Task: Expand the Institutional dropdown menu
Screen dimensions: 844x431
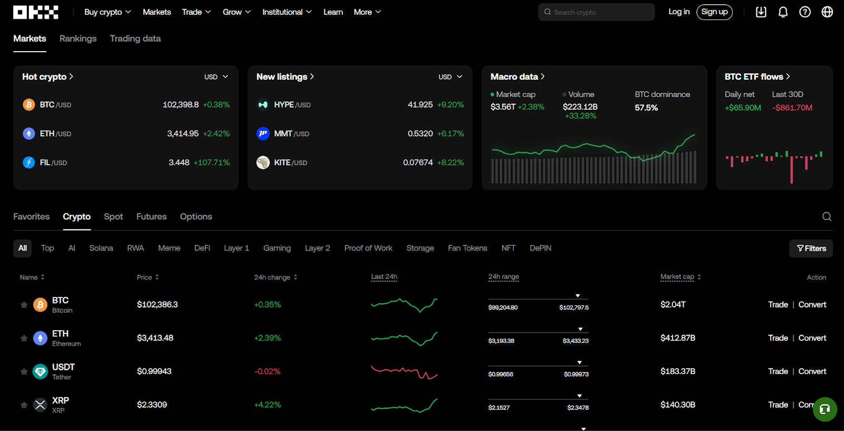Action: (287, 12)
